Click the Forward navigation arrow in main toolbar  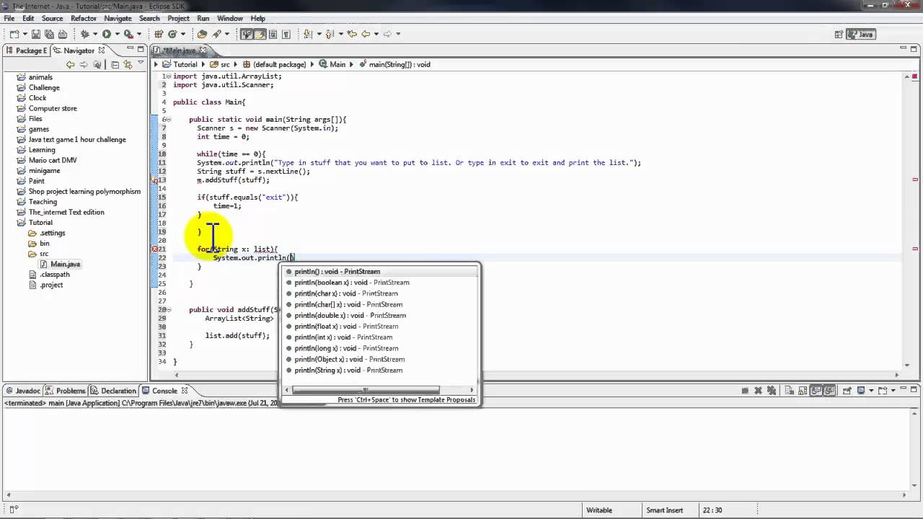click(x=387, y=34)
